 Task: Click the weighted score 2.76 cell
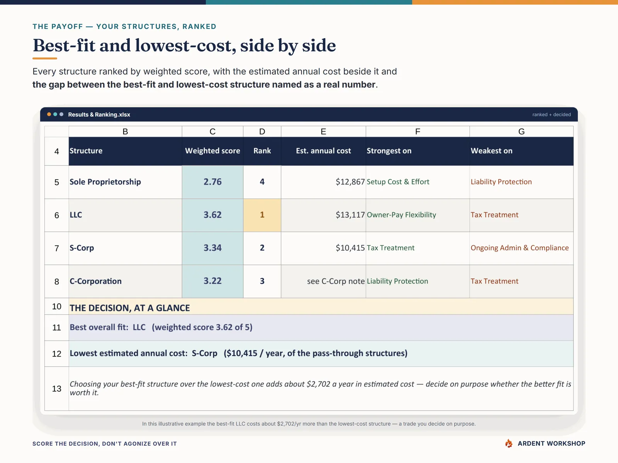tap(212, 182)
